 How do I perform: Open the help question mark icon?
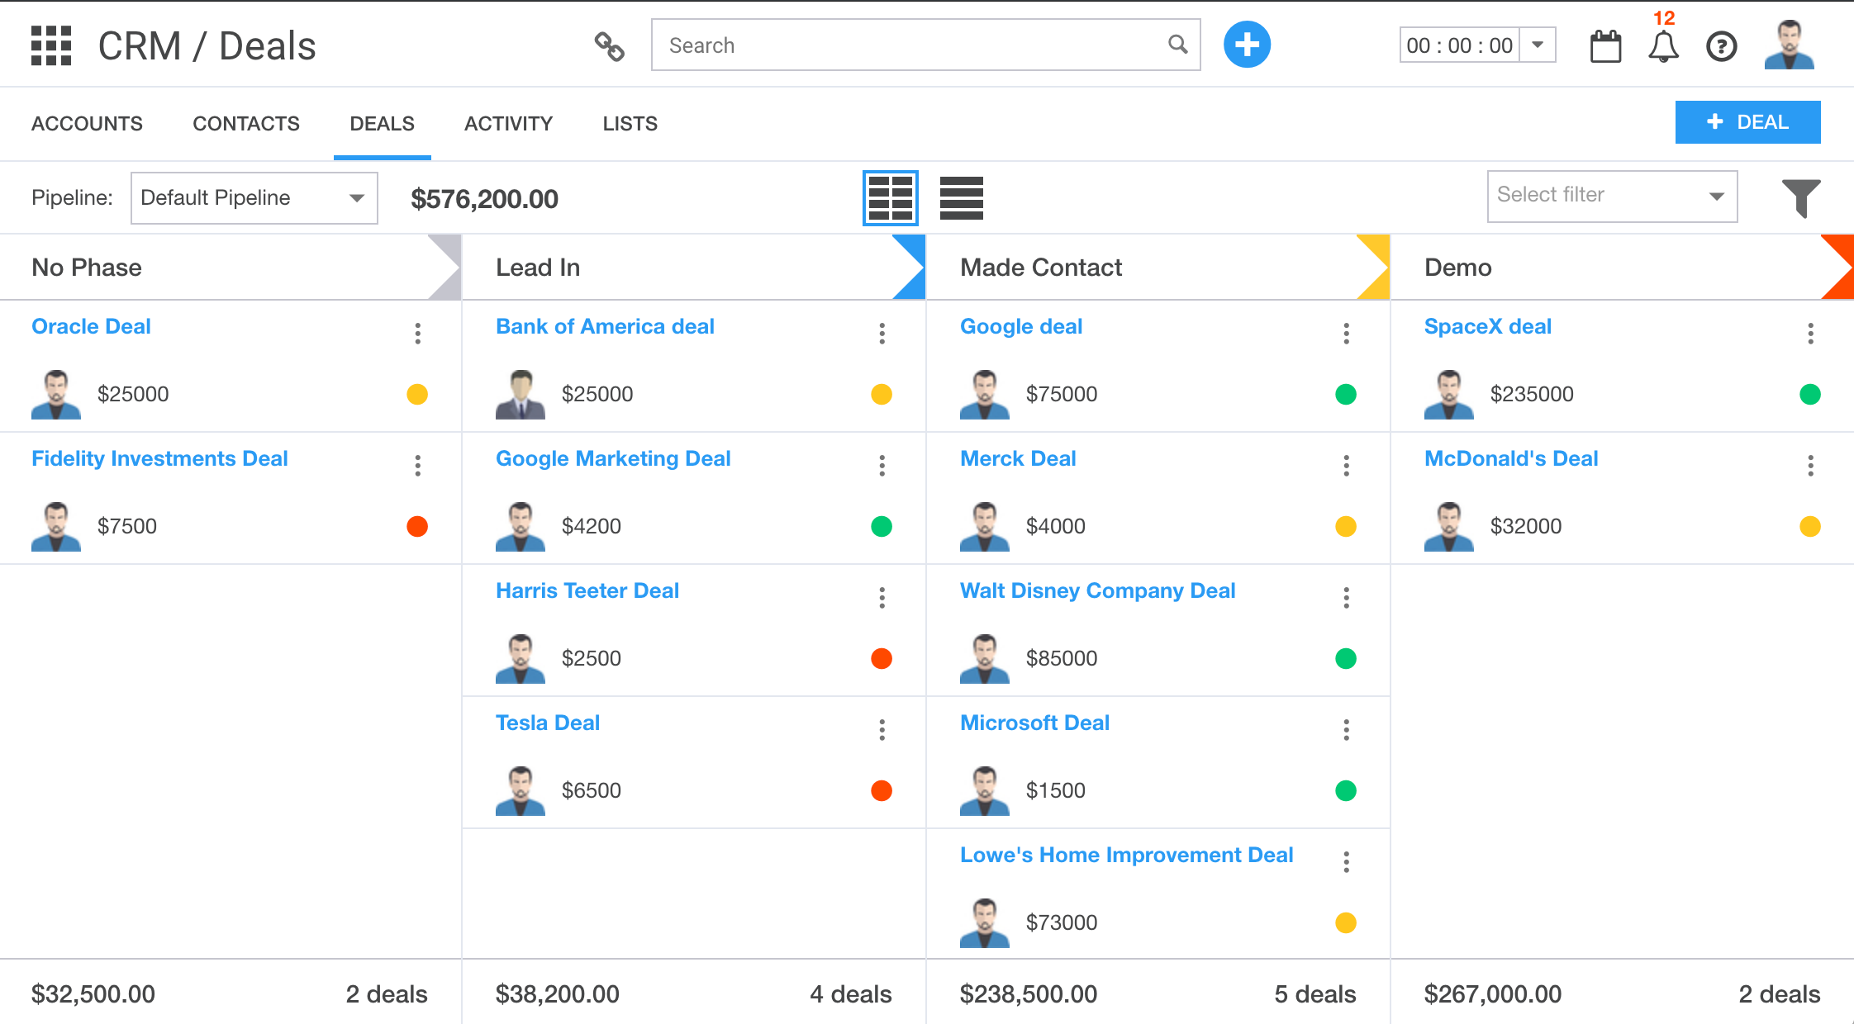pyautogui.click(x=1722, y=46)
